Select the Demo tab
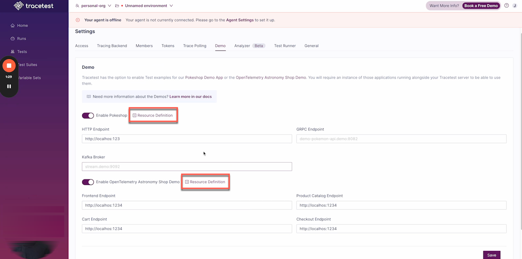The height and width of the screenshot is (259, 522). (220, 46)
